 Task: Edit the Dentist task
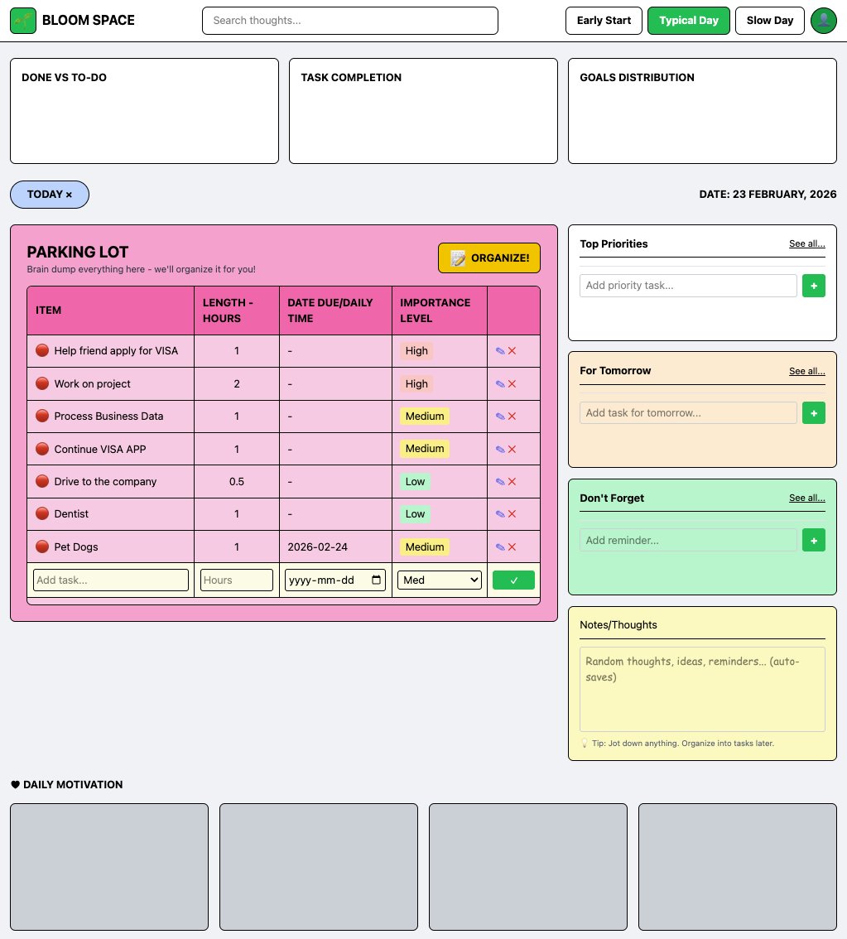pos(500,514)
